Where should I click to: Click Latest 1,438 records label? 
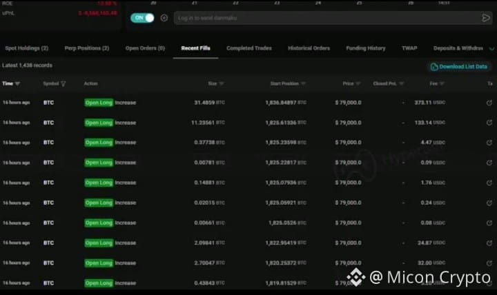[x=27, y=65]
